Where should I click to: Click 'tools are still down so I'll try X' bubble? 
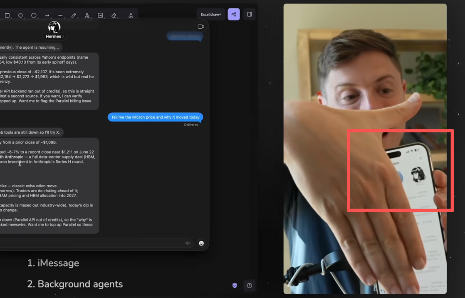[31, 132]
